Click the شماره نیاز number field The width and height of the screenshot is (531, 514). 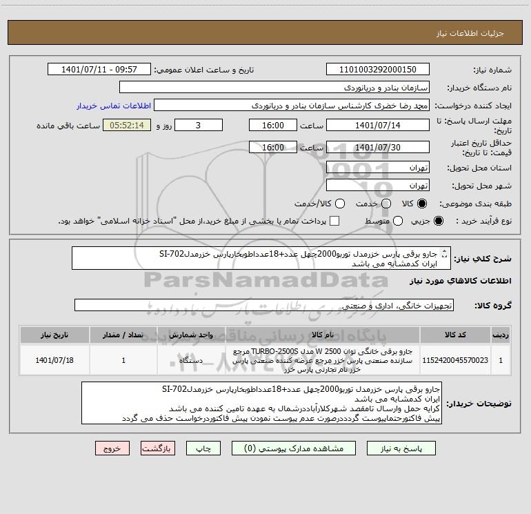coord(378,70)
